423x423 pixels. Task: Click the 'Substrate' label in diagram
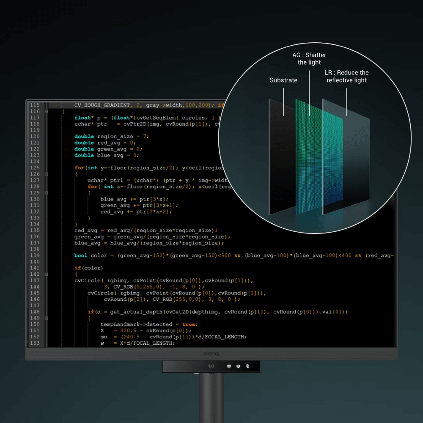[283, 80]
